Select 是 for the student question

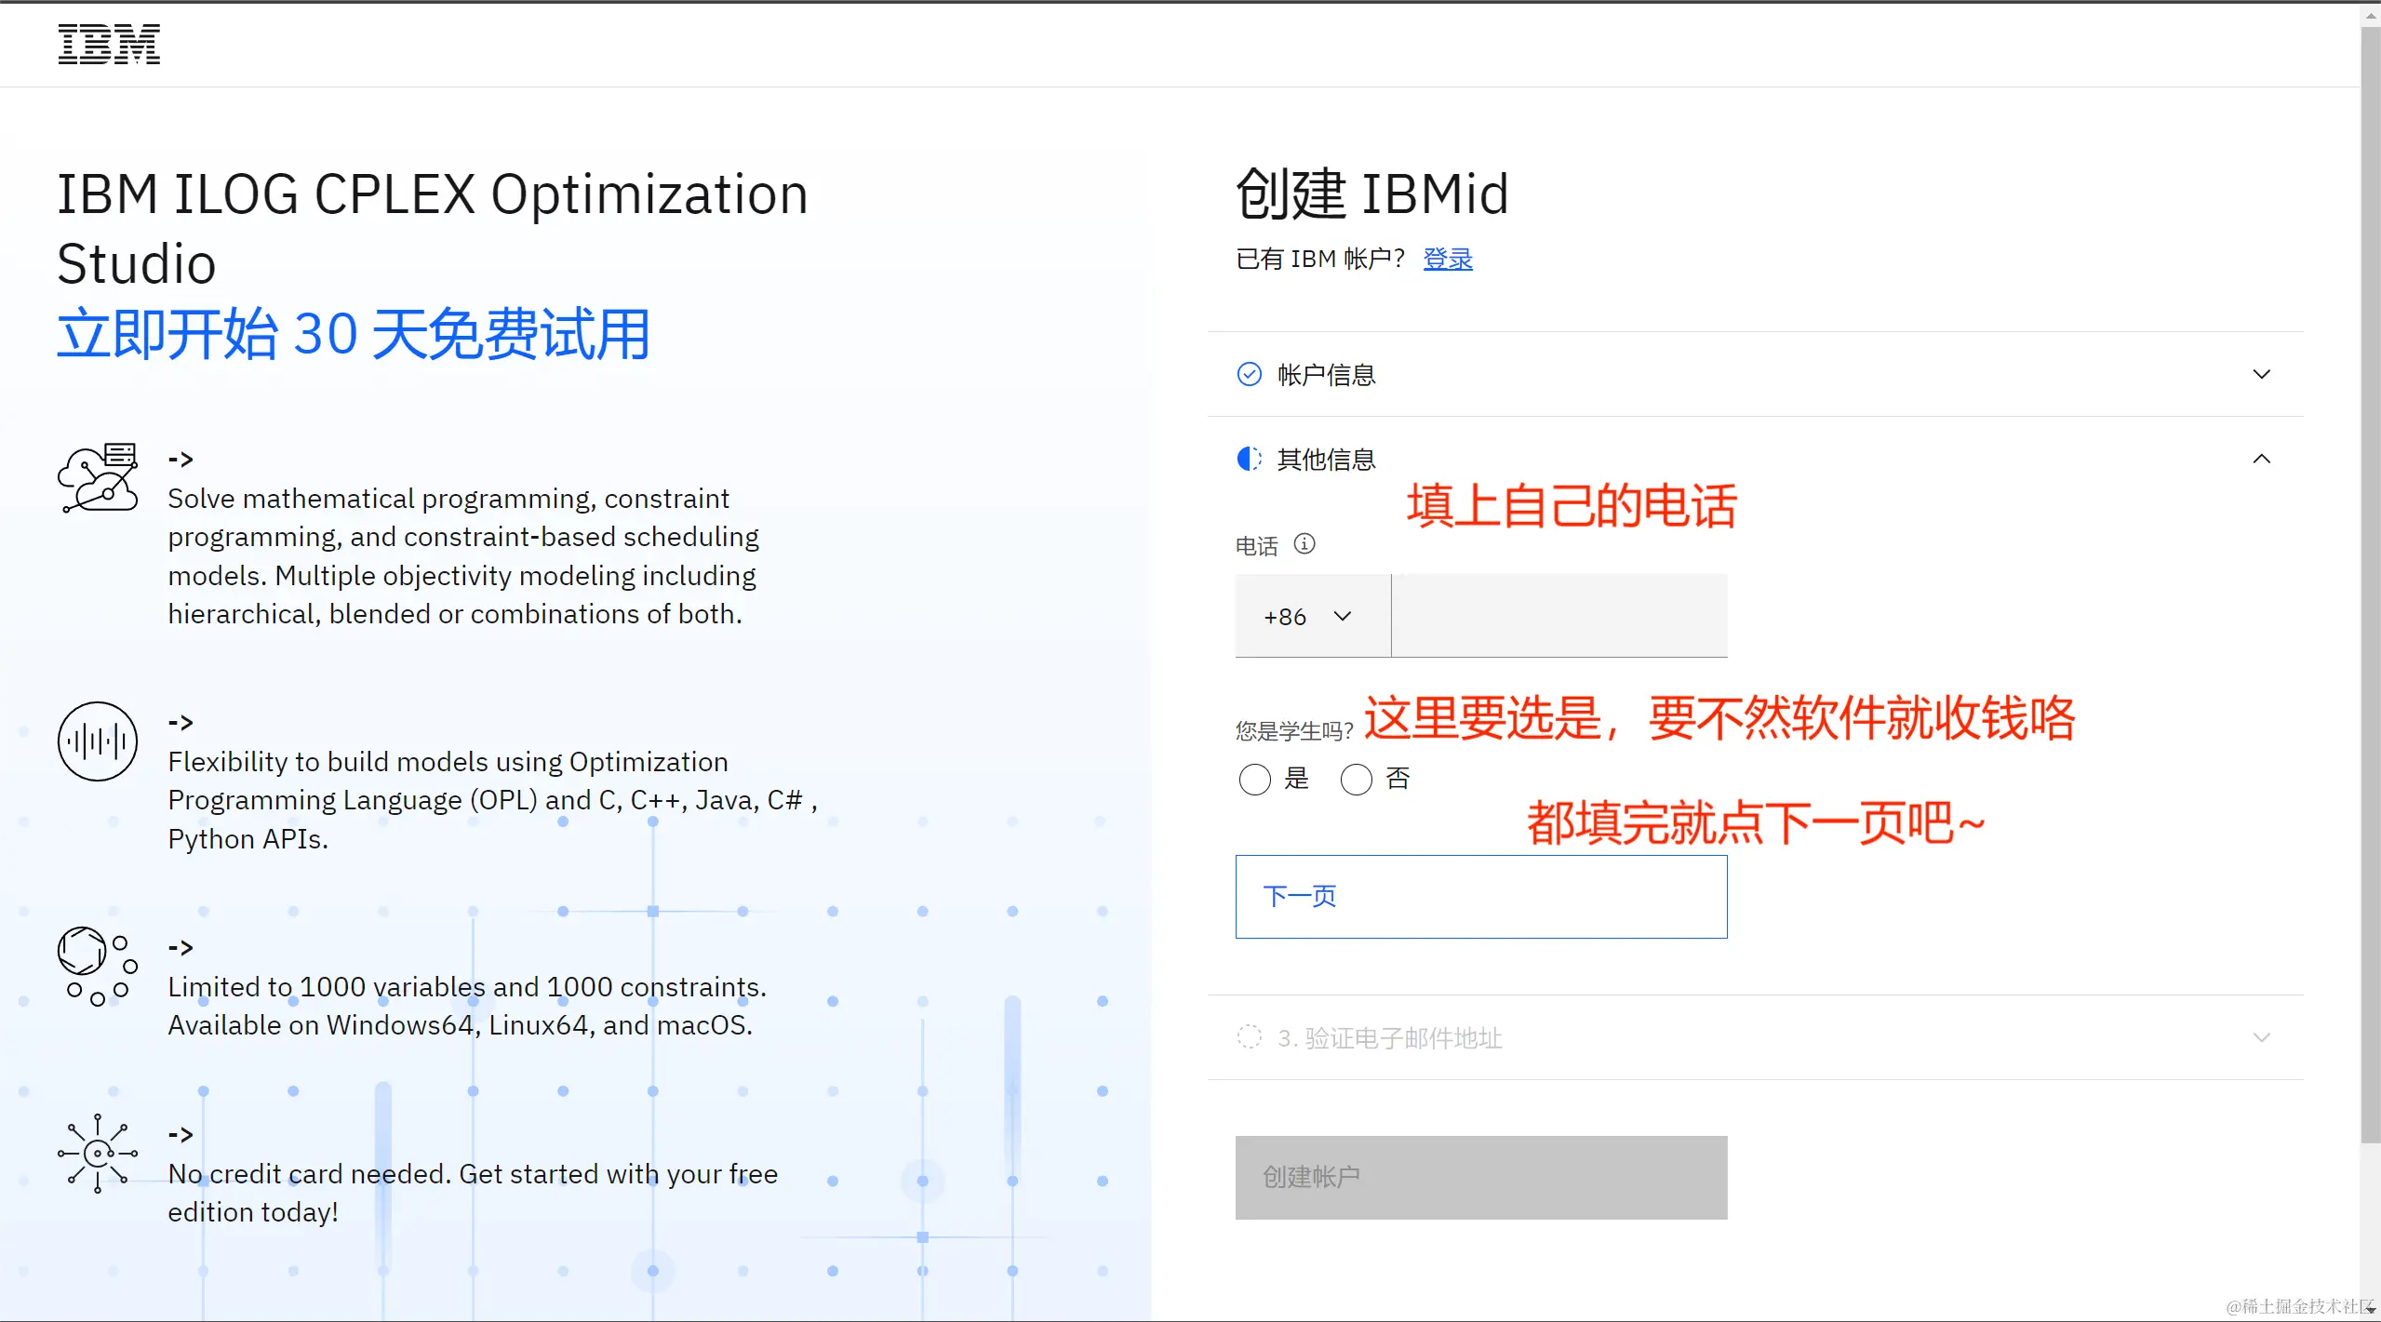tap(1254, 779)
